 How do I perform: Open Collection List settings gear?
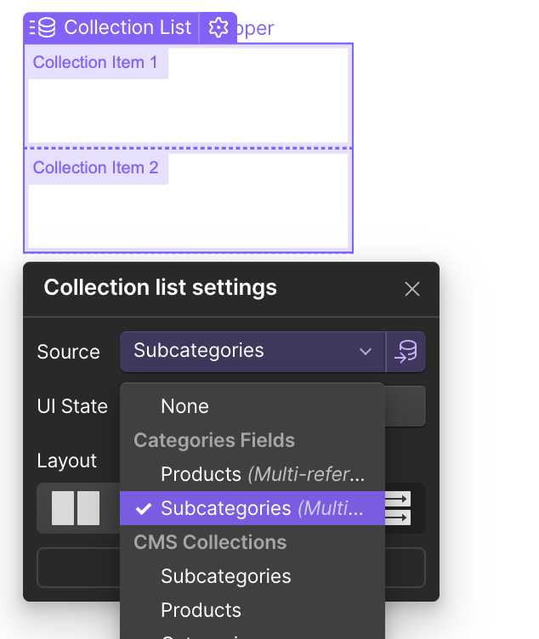tap(218, 28)
